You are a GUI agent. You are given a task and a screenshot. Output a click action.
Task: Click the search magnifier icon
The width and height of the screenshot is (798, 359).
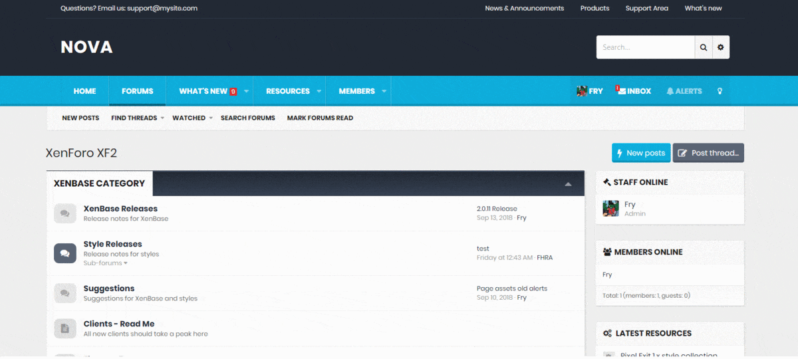[703, 47]
